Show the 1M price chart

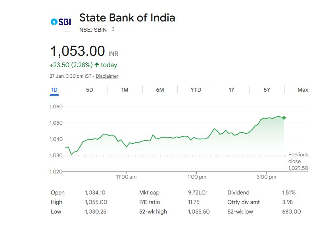click(125, 90)
